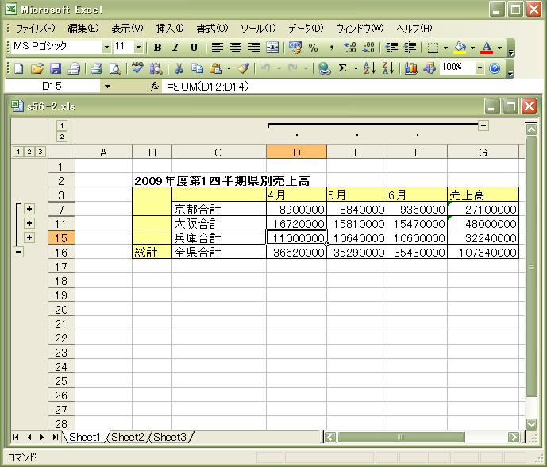
Task: Apply percent style format
Action: click(314, 48)
